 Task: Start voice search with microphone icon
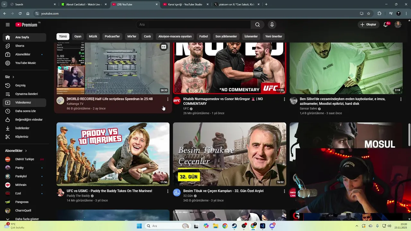[272, 25]
